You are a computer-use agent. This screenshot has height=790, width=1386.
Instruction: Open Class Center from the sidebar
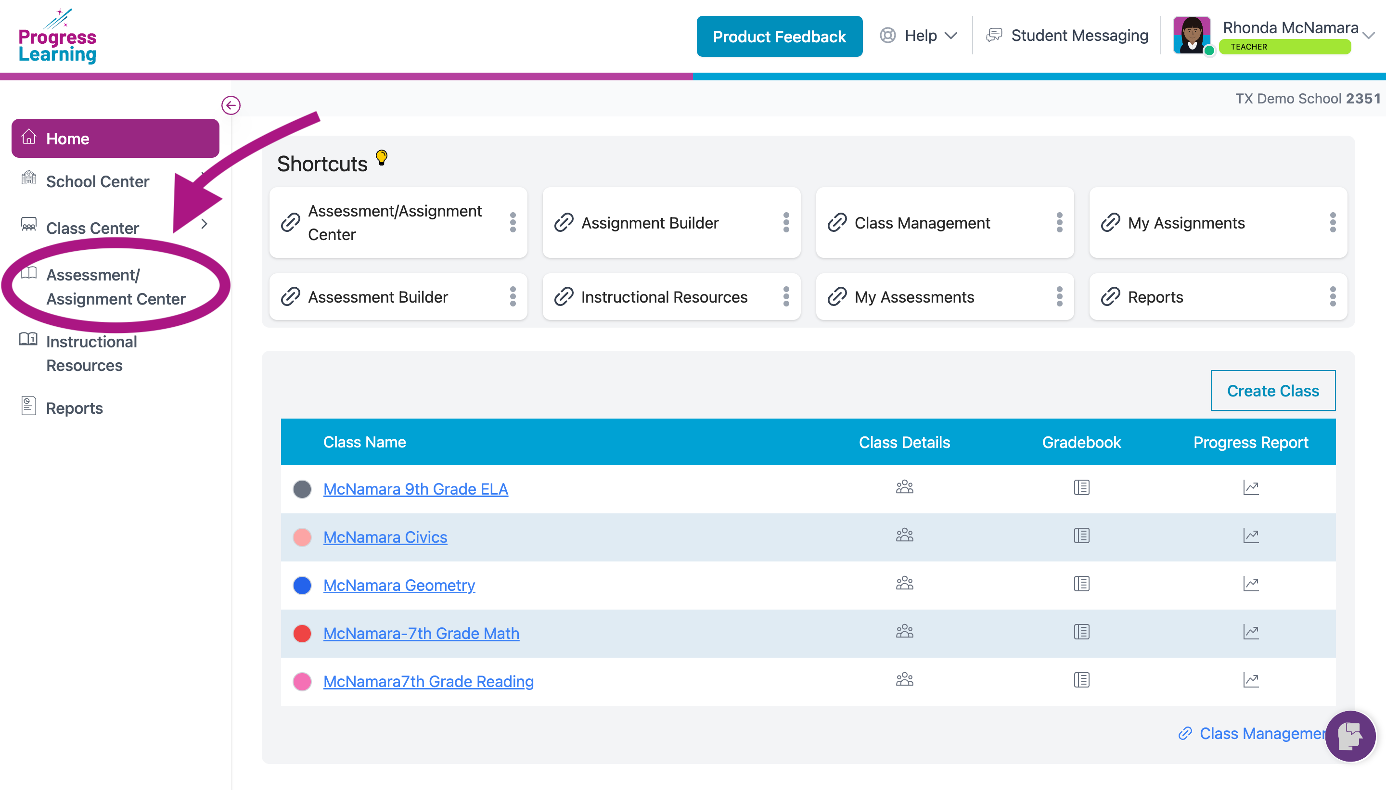(92, 228)
